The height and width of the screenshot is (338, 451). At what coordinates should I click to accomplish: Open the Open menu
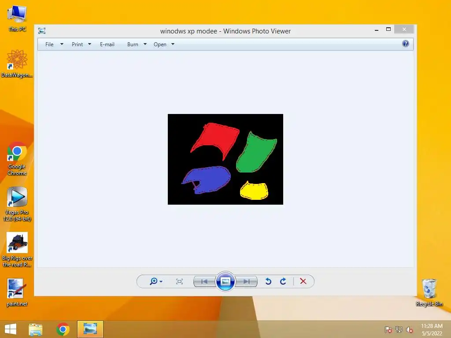click(160, 44)
